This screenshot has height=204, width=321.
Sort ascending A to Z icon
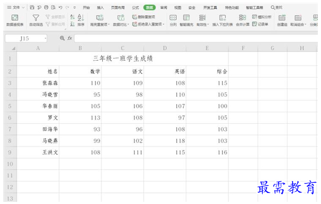72,17
